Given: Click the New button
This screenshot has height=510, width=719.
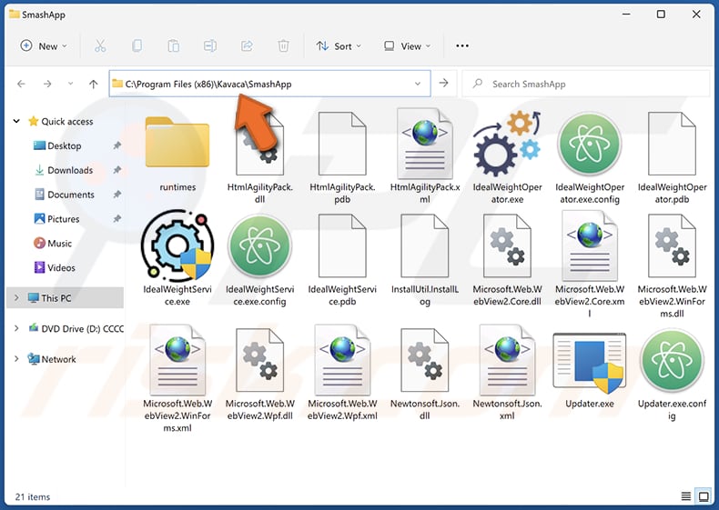Looking at the screenshot, I should (43, 46).
